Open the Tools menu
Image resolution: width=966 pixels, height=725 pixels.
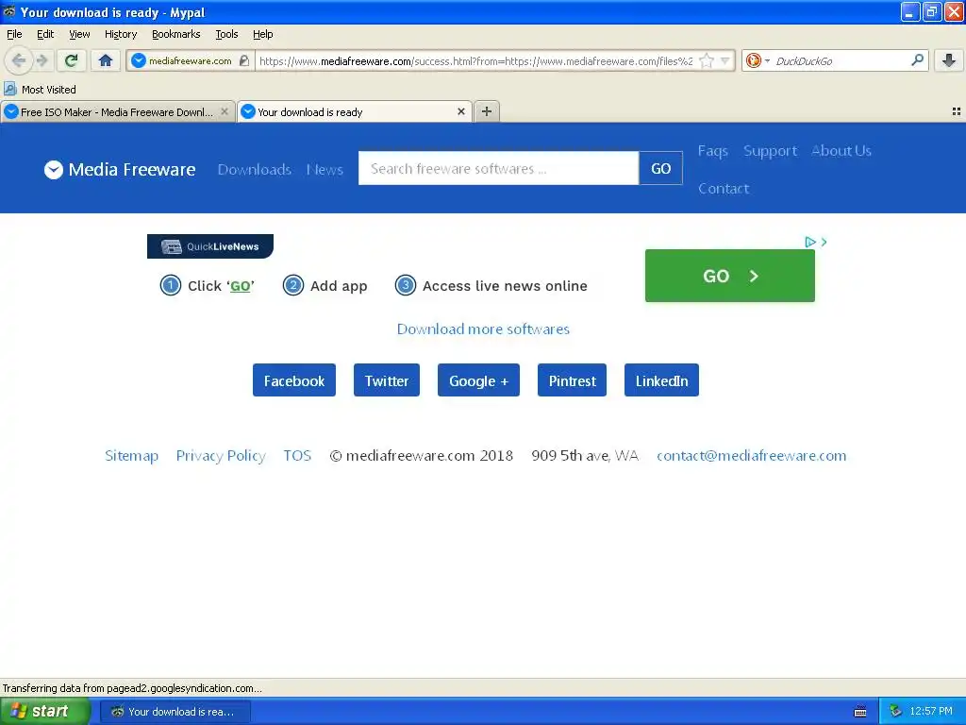226,34
